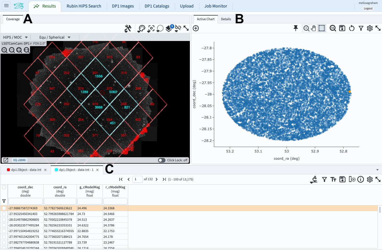Pin the active chart

(296, 28)
